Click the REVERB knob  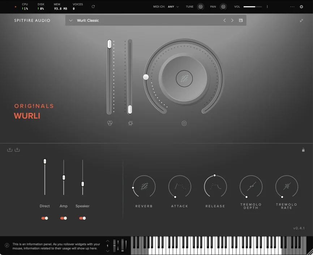(144, 187)
